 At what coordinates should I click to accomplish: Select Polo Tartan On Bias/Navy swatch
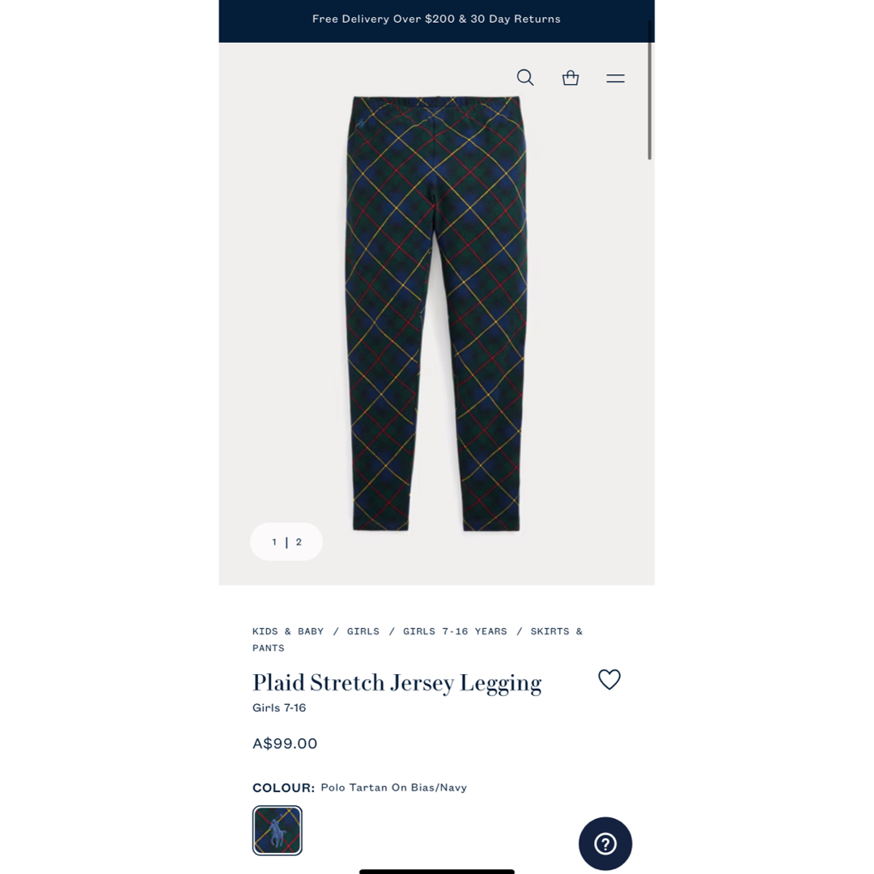tap(277, 830)
